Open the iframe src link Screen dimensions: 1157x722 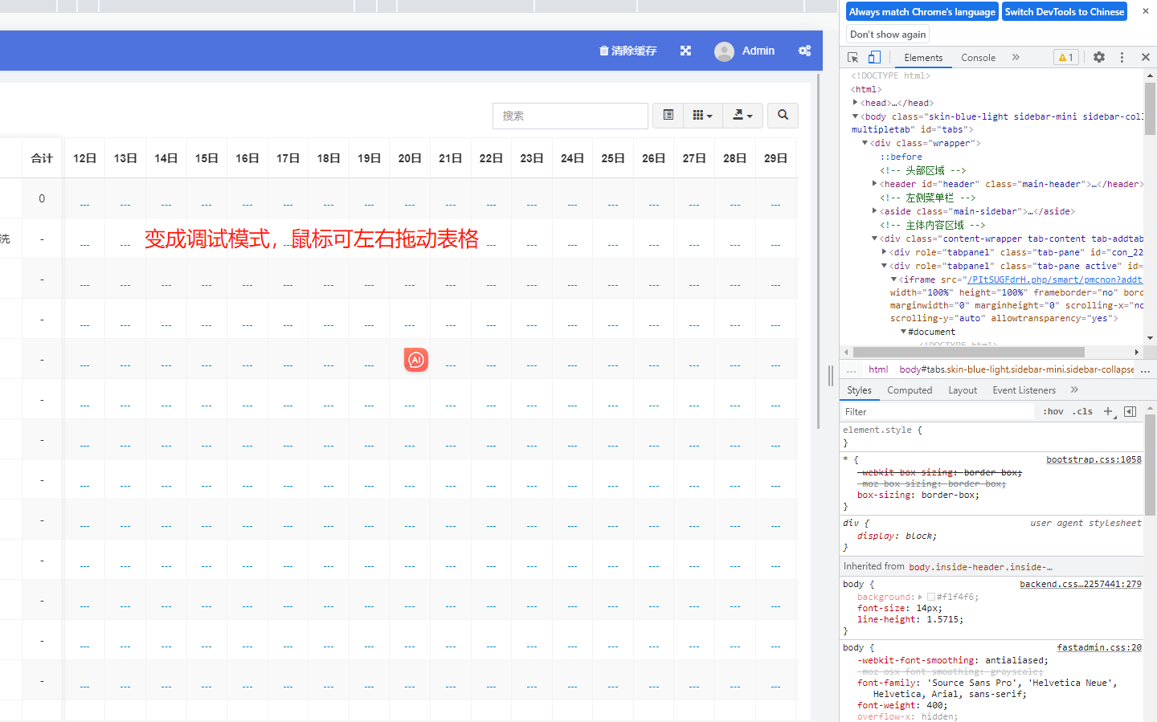point(1054,279)
